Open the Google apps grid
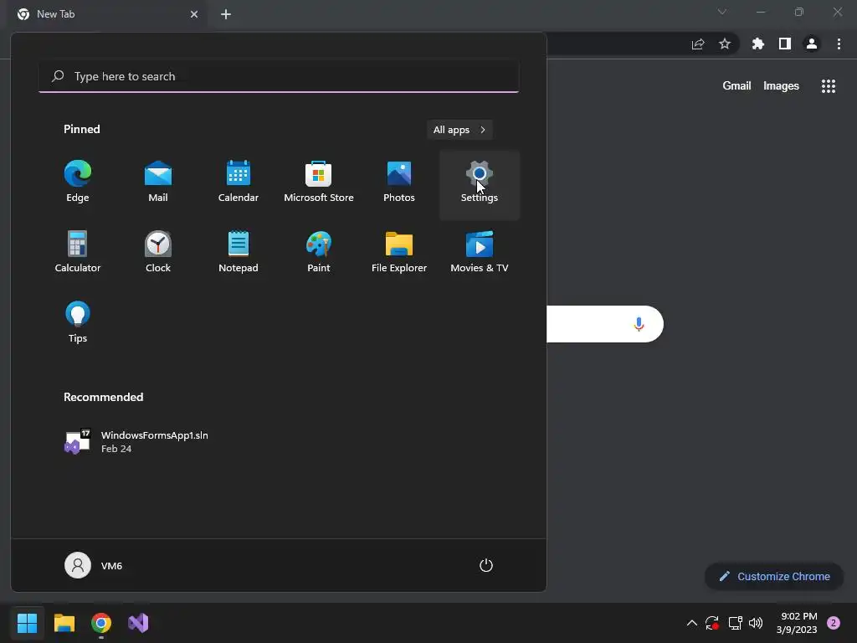 coord(829,86)
